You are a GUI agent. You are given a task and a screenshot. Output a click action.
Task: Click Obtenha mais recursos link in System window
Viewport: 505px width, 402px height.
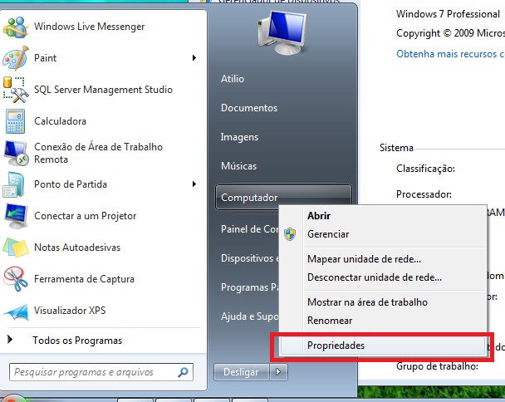coord(450,54)
